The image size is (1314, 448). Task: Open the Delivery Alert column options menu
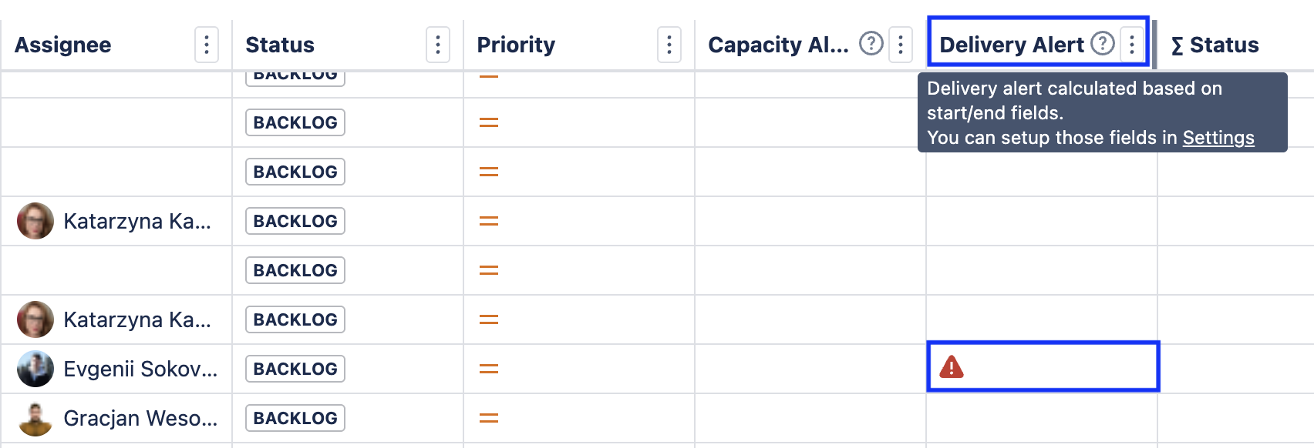click(x=1131, y=45)
